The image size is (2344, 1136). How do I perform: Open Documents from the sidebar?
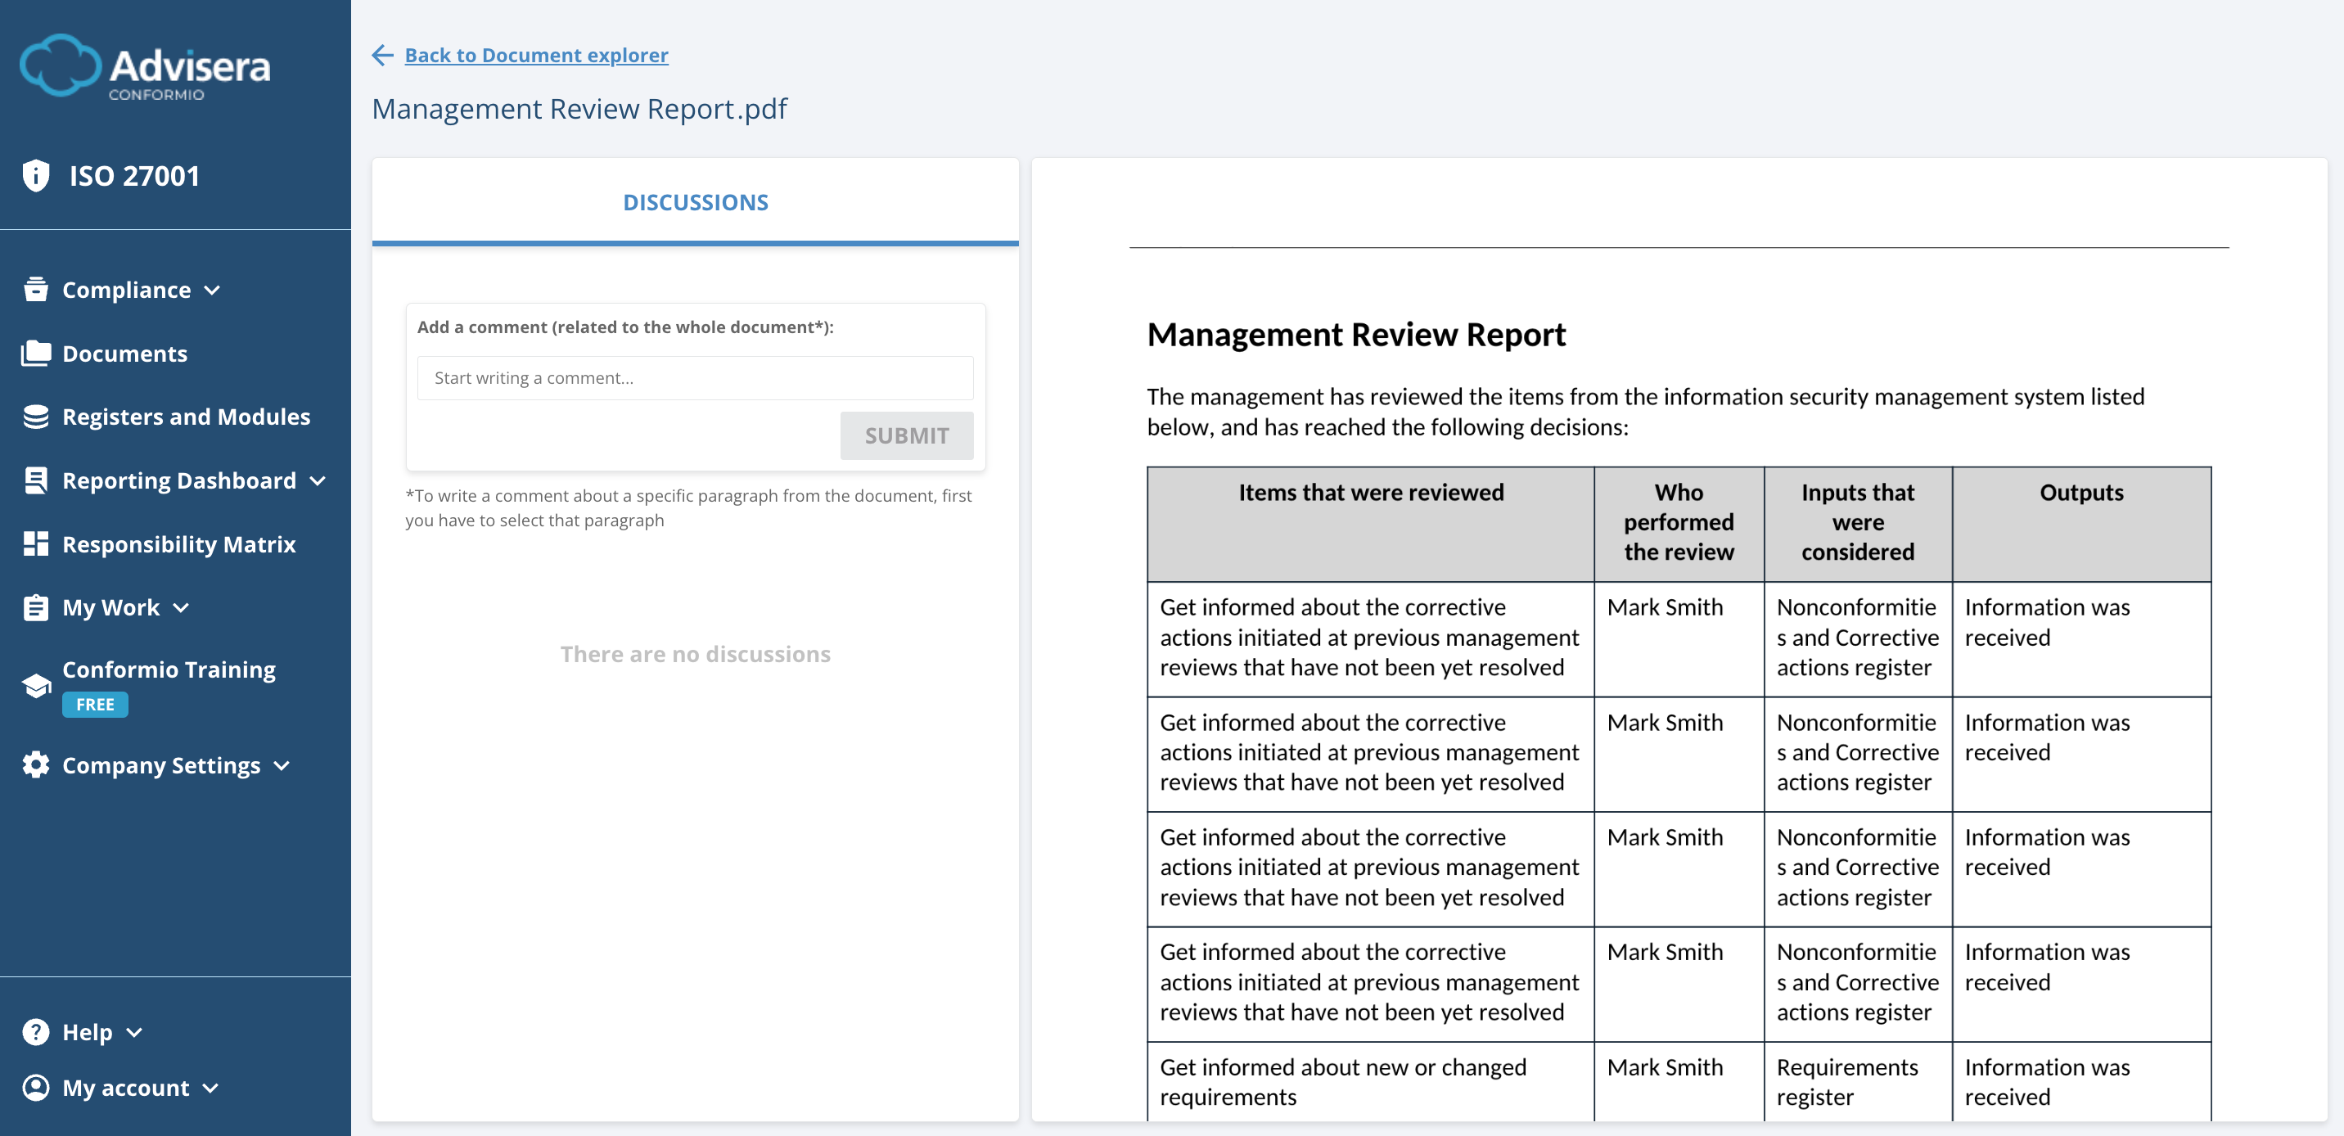[x=125, y=354]
